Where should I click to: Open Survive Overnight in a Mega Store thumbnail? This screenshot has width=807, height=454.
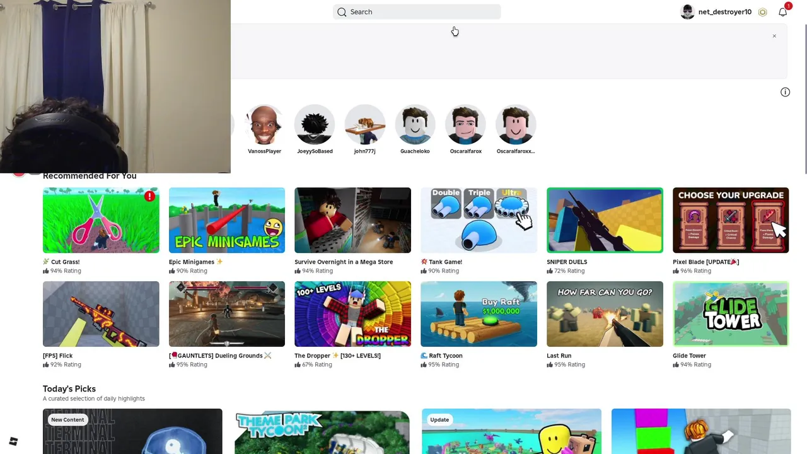(352, 220)
